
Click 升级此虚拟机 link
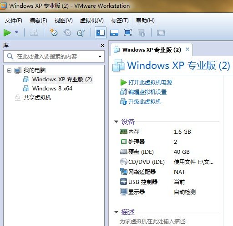[145, 102]
